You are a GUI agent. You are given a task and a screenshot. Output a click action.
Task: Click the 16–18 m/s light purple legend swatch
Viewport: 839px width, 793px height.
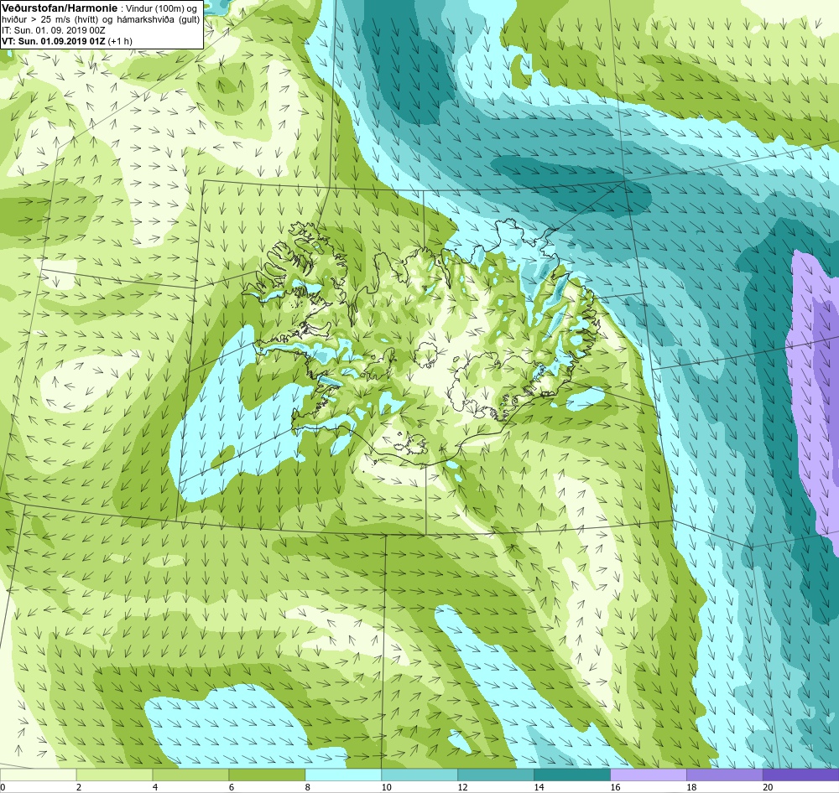click(648, 775)
